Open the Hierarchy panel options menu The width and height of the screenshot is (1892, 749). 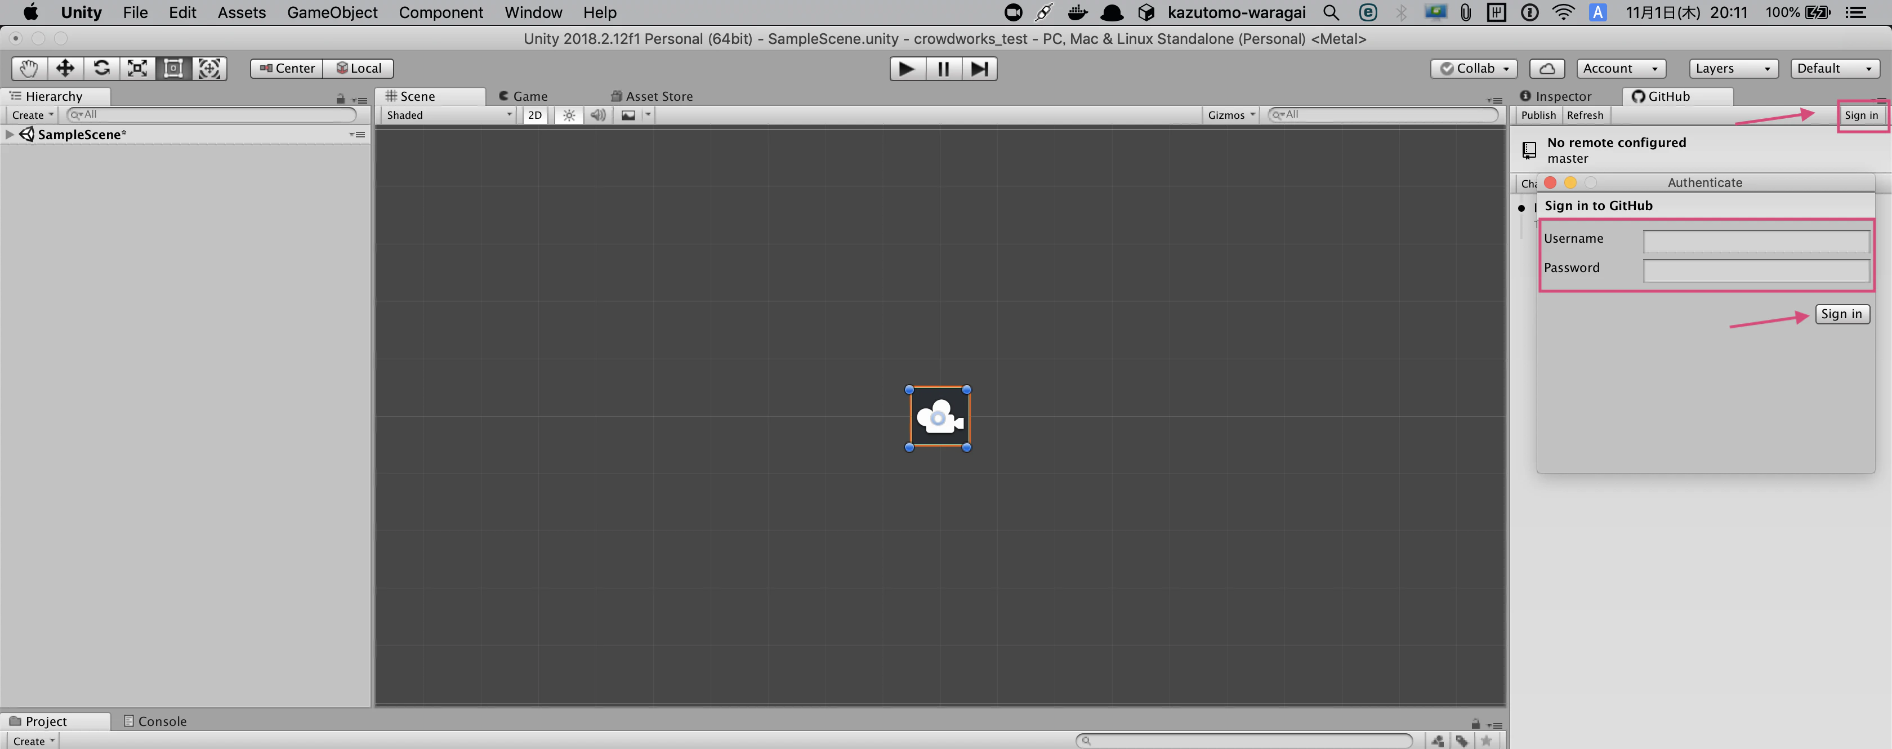[360, 100]
